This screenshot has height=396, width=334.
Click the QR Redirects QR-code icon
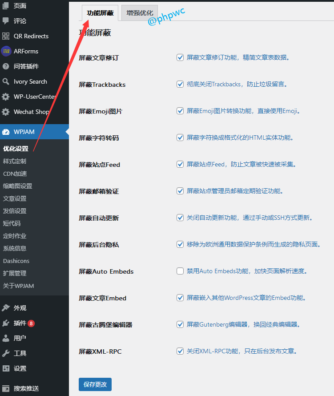pyautogui.click(x=5, y=36)
